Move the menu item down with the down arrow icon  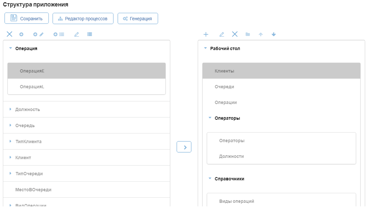(274, 34)
